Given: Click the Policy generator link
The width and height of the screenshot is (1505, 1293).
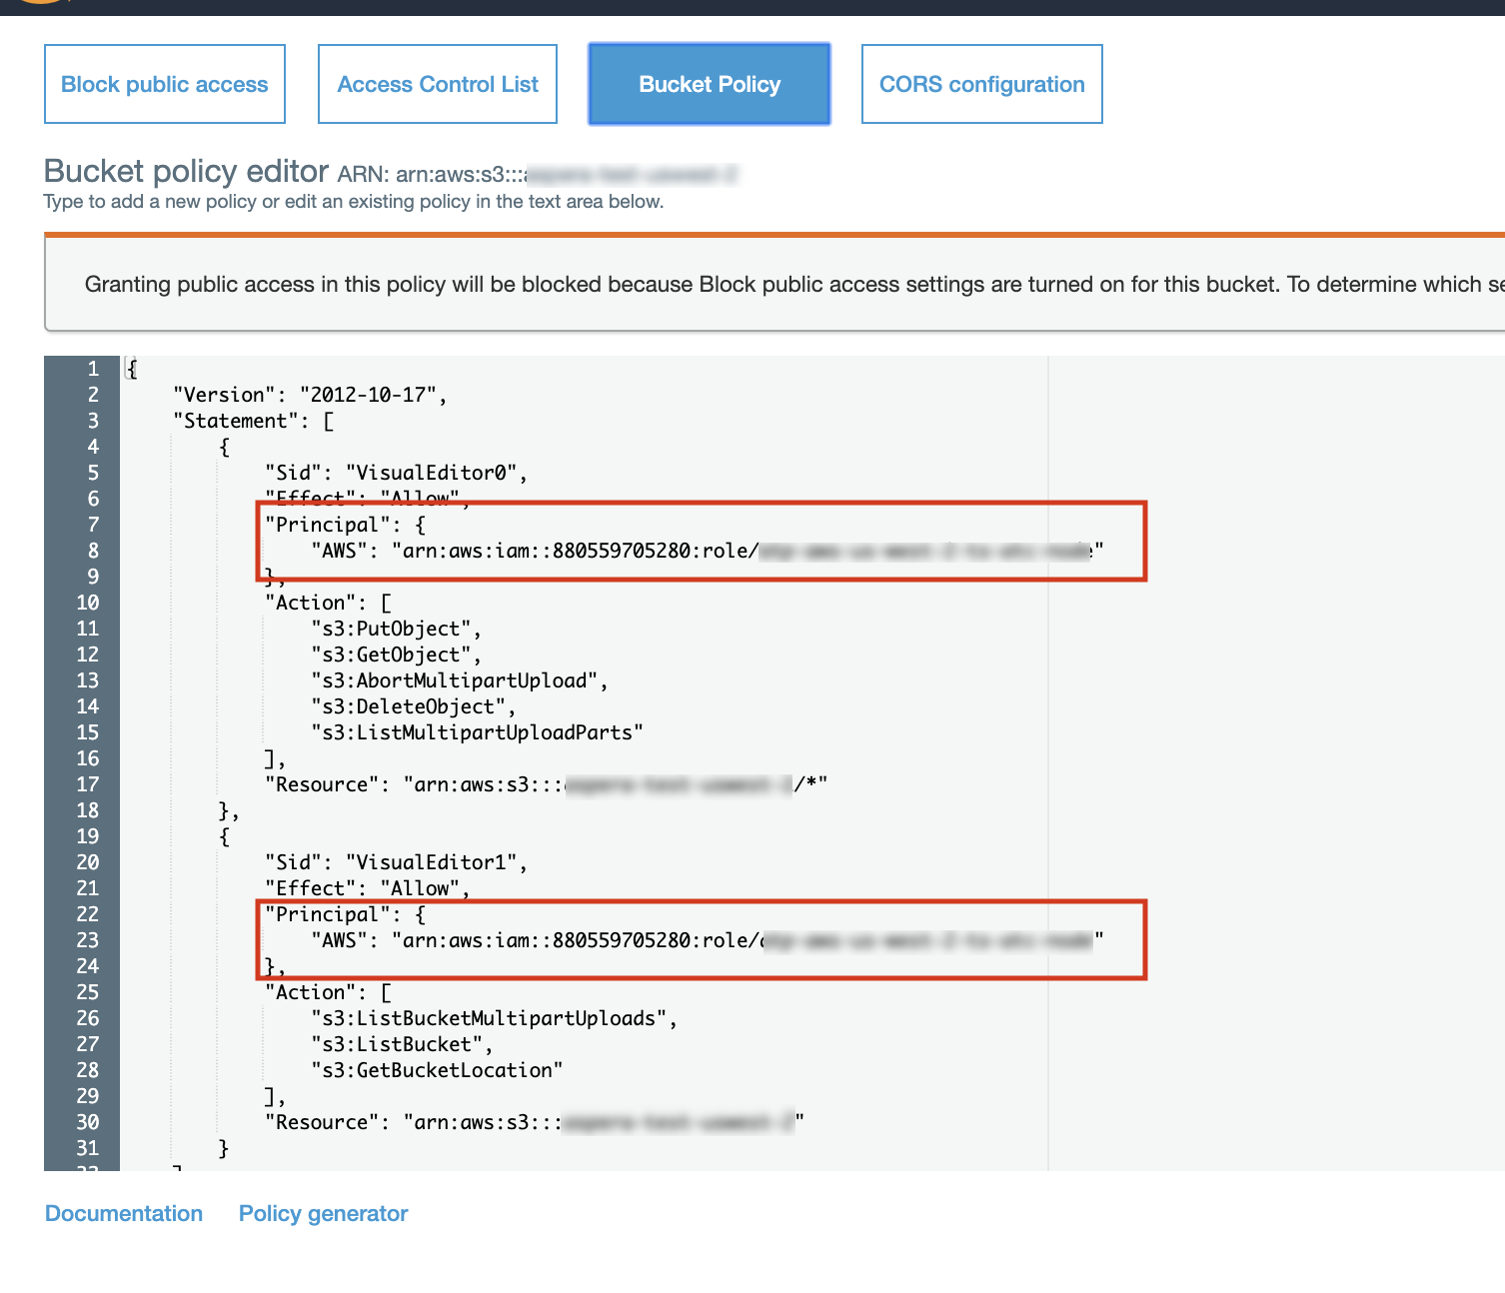Looking at the screenshot, I should (x=323, y=1213).
